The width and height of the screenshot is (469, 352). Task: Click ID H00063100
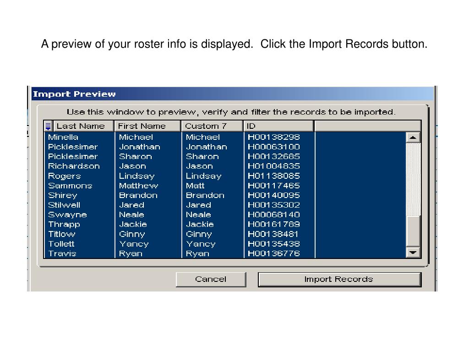point(274,147)
